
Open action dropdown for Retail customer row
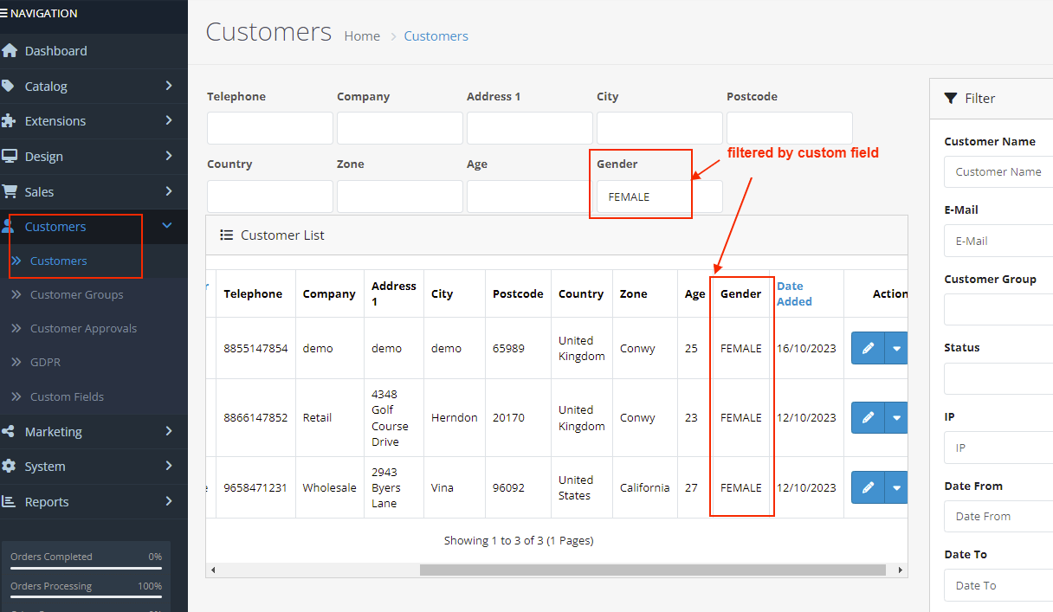(896, 417)
